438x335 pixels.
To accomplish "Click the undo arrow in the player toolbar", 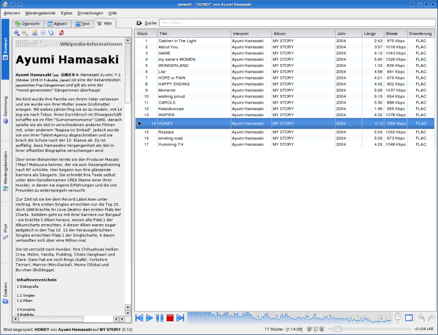I will (x=421, y=317).
